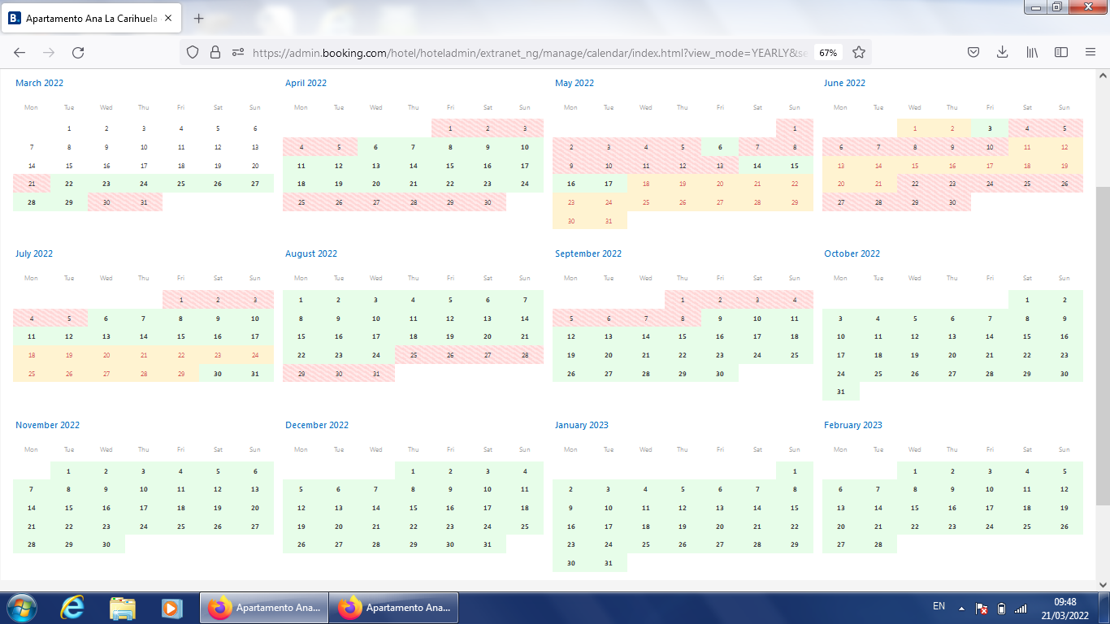Image resolution: width=1110 pixels, height=624 pixels.
Task: Open the Downloads panel icon
Action: (1003, 52)
